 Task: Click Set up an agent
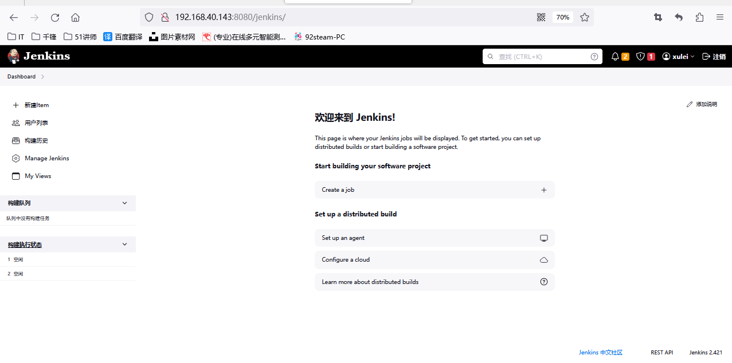coord(434,238)
